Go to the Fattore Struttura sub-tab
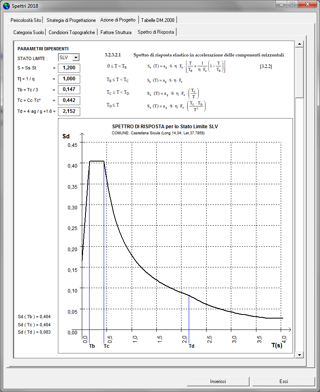The height and width of the screenshot is (392, 320). point(116,32)
